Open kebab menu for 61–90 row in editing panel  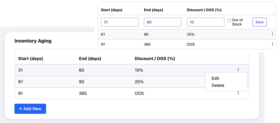[x=272, y=34]
